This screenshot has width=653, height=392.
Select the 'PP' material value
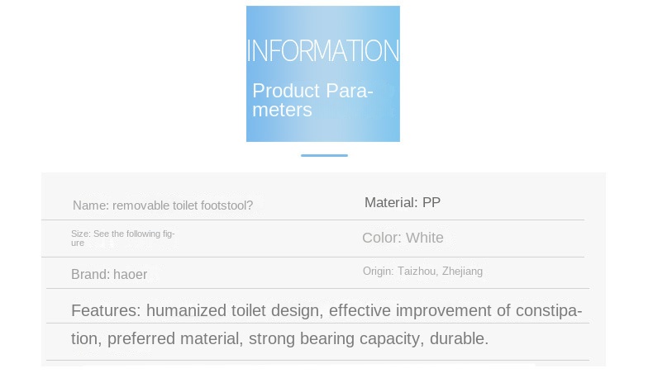point(431,202)
